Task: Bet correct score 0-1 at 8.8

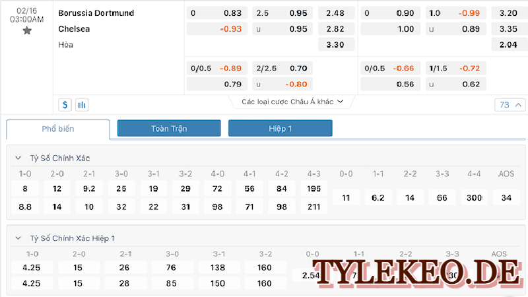Action: tap(25, 207)
